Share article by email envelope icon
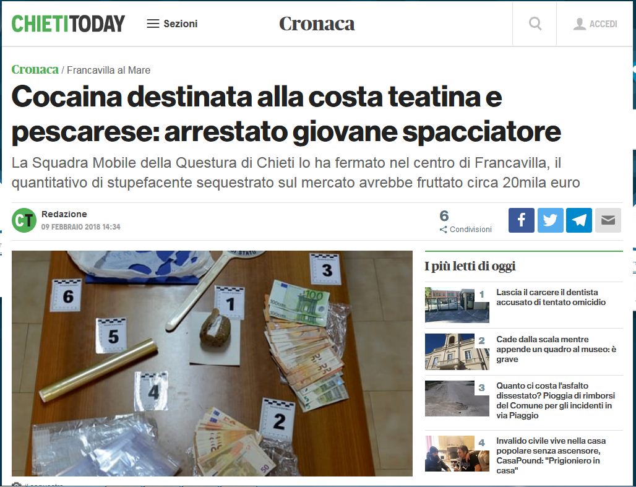 [608, 220]
